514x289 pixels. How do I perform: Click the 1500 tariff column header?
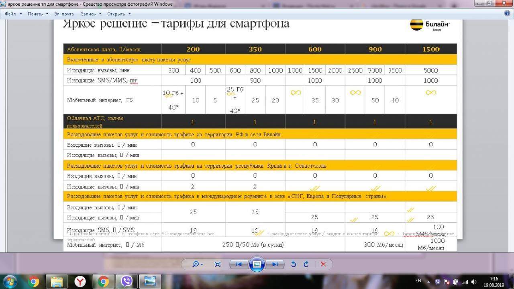431,49
